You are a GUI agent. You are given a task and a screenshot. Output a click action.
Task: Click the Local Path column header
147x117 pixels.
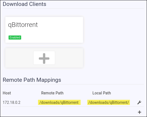[102, 93]
